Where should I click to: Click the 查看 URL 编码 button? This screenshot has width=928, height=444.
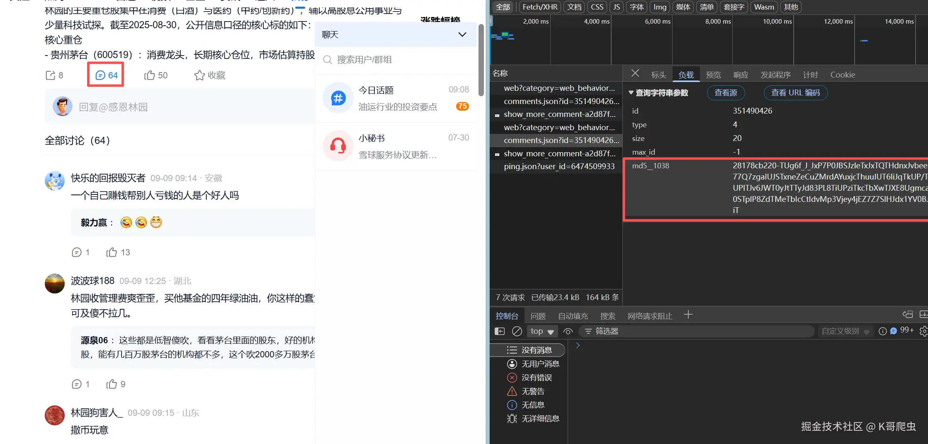[795, 93]
